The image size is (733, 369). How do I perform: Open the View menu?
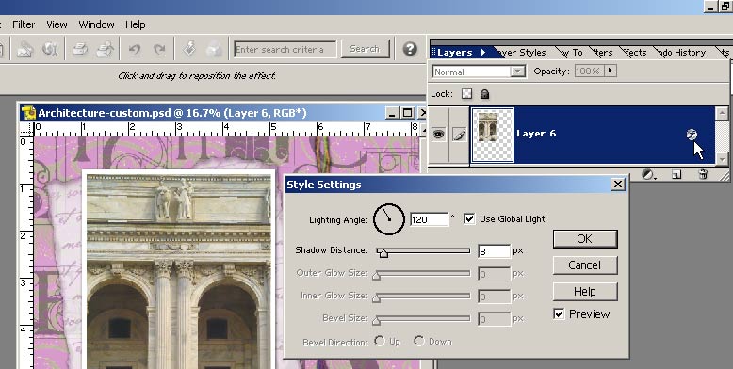pyautogui.click(x=57, y=24)
